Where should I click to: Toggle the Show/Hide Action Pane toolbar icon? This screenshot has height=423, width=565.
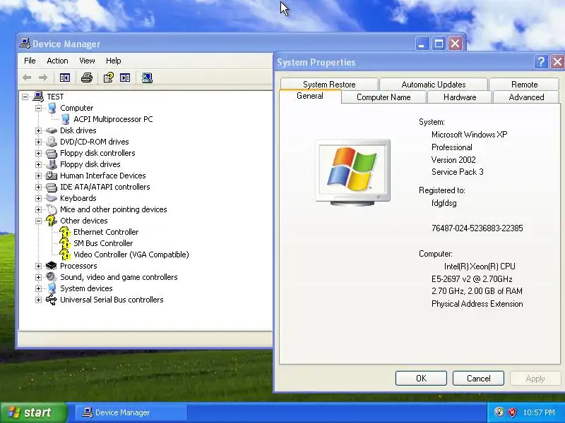click(125, 78)
